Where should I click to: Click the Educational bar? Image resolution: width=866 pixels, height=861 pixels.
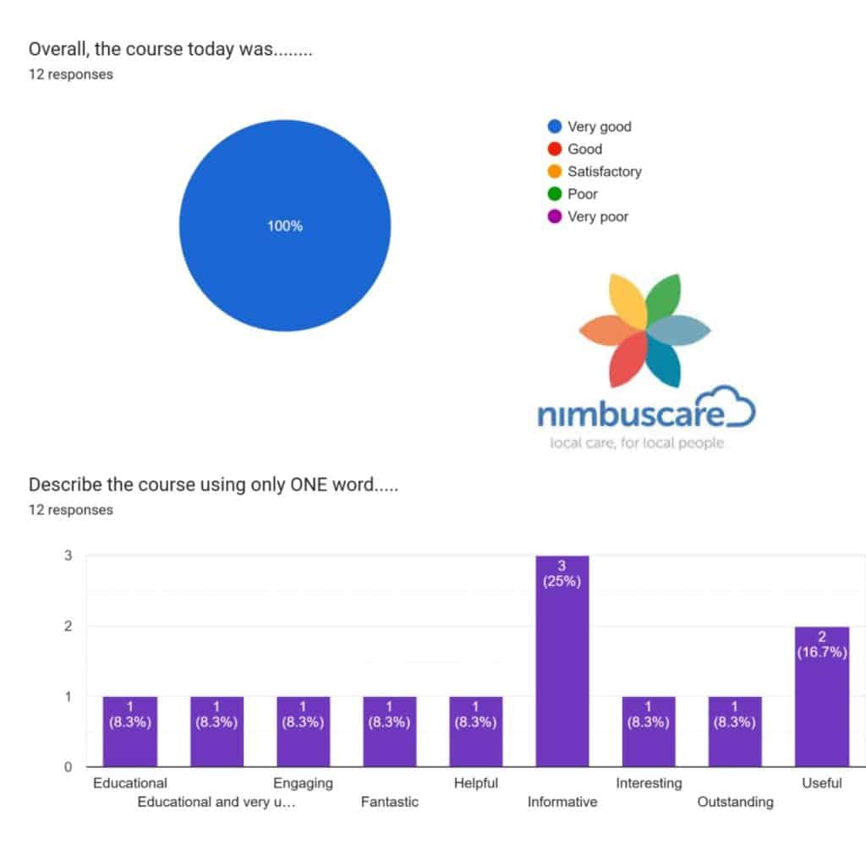coord(130,732)
